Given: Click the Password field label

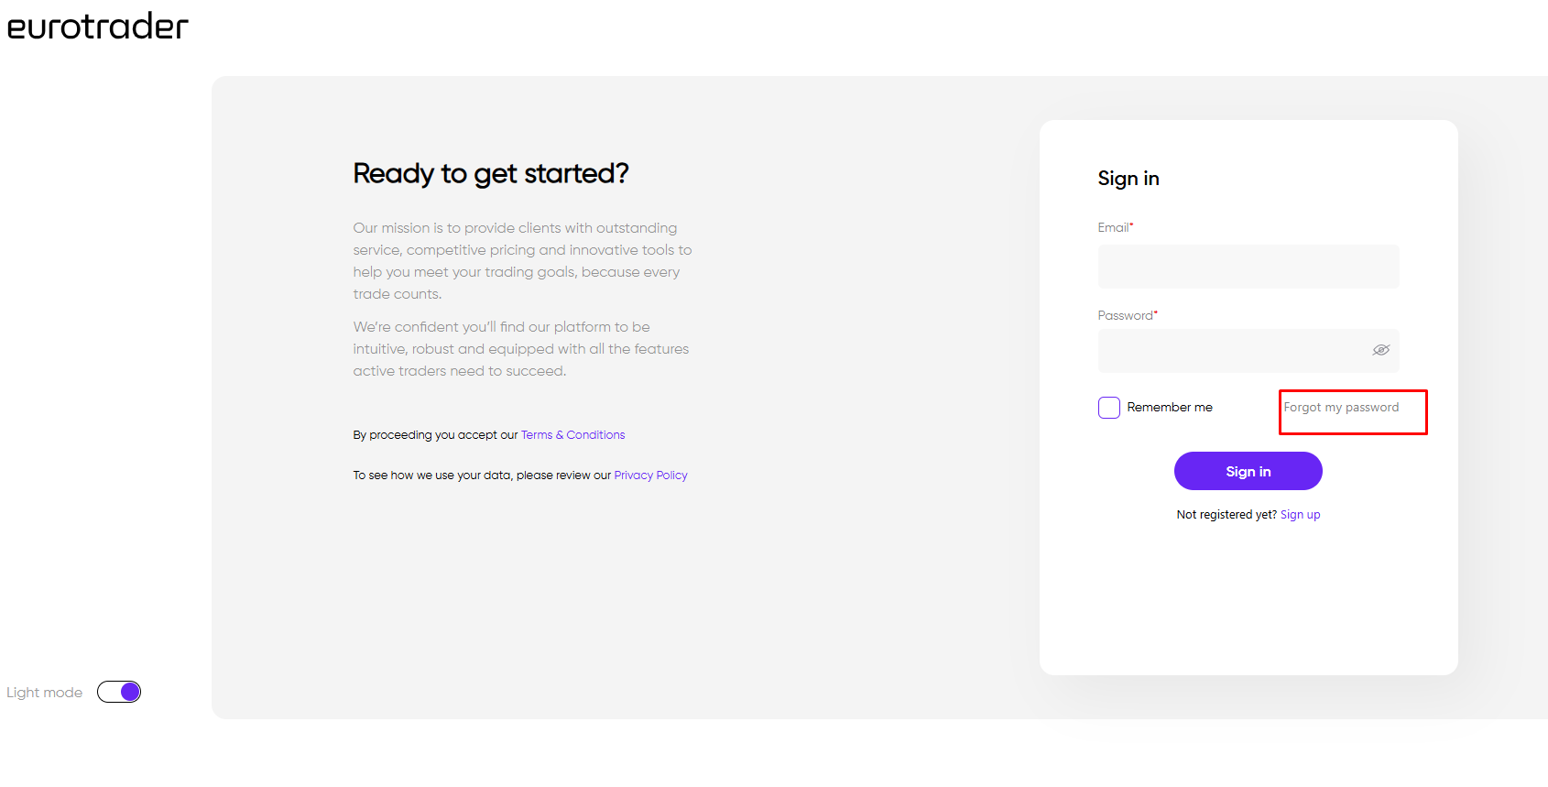Looking at the screenshot, I should point(1127,315).
